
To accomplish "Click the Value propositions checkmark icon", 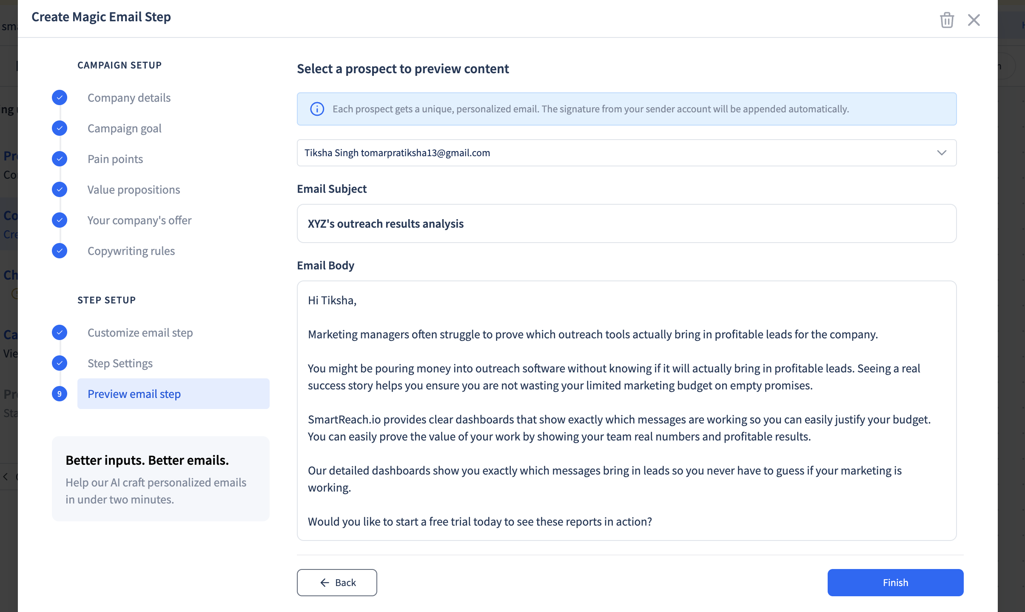I will coord(60,189).
